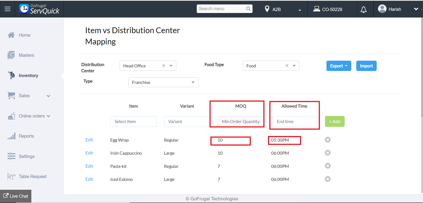
Task: Remove the Egg Wrap row
Action: [327, 140]
